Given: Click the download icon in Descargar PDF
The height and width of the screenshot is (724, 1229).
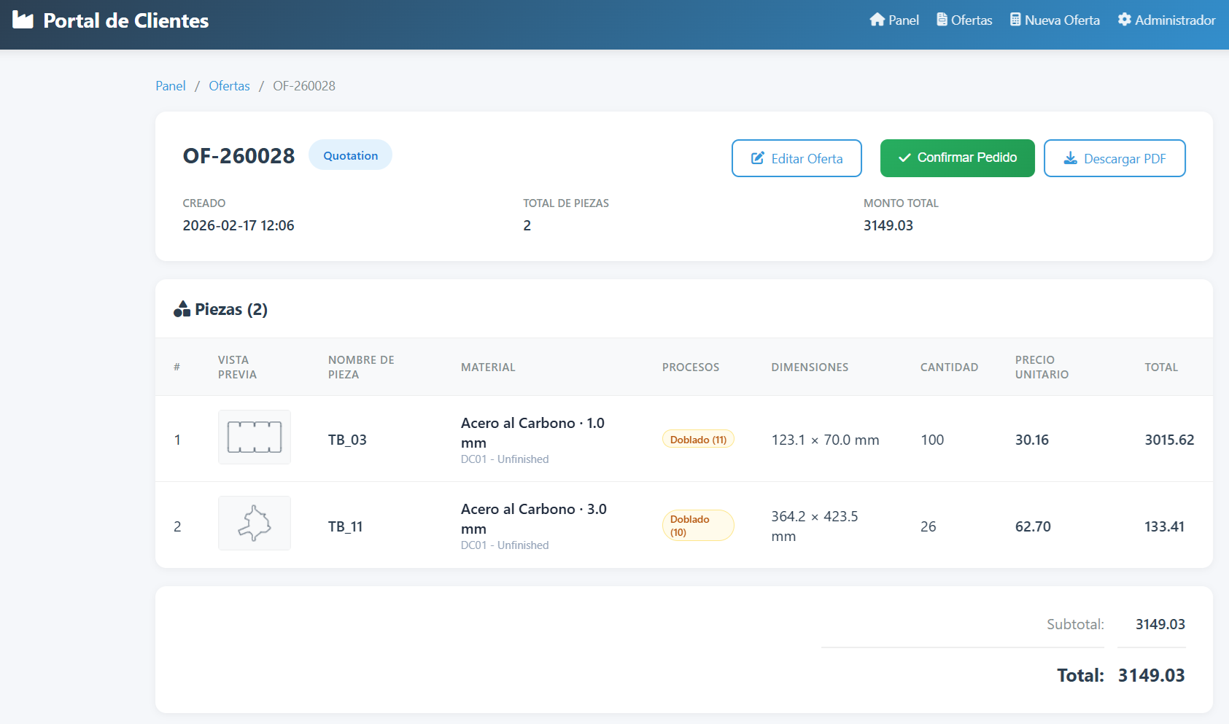Looking at the screenshot, I should point(1070,158).
